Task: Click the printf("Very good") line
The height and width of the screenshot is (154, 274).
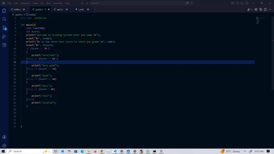Action: tap(45, 66)
